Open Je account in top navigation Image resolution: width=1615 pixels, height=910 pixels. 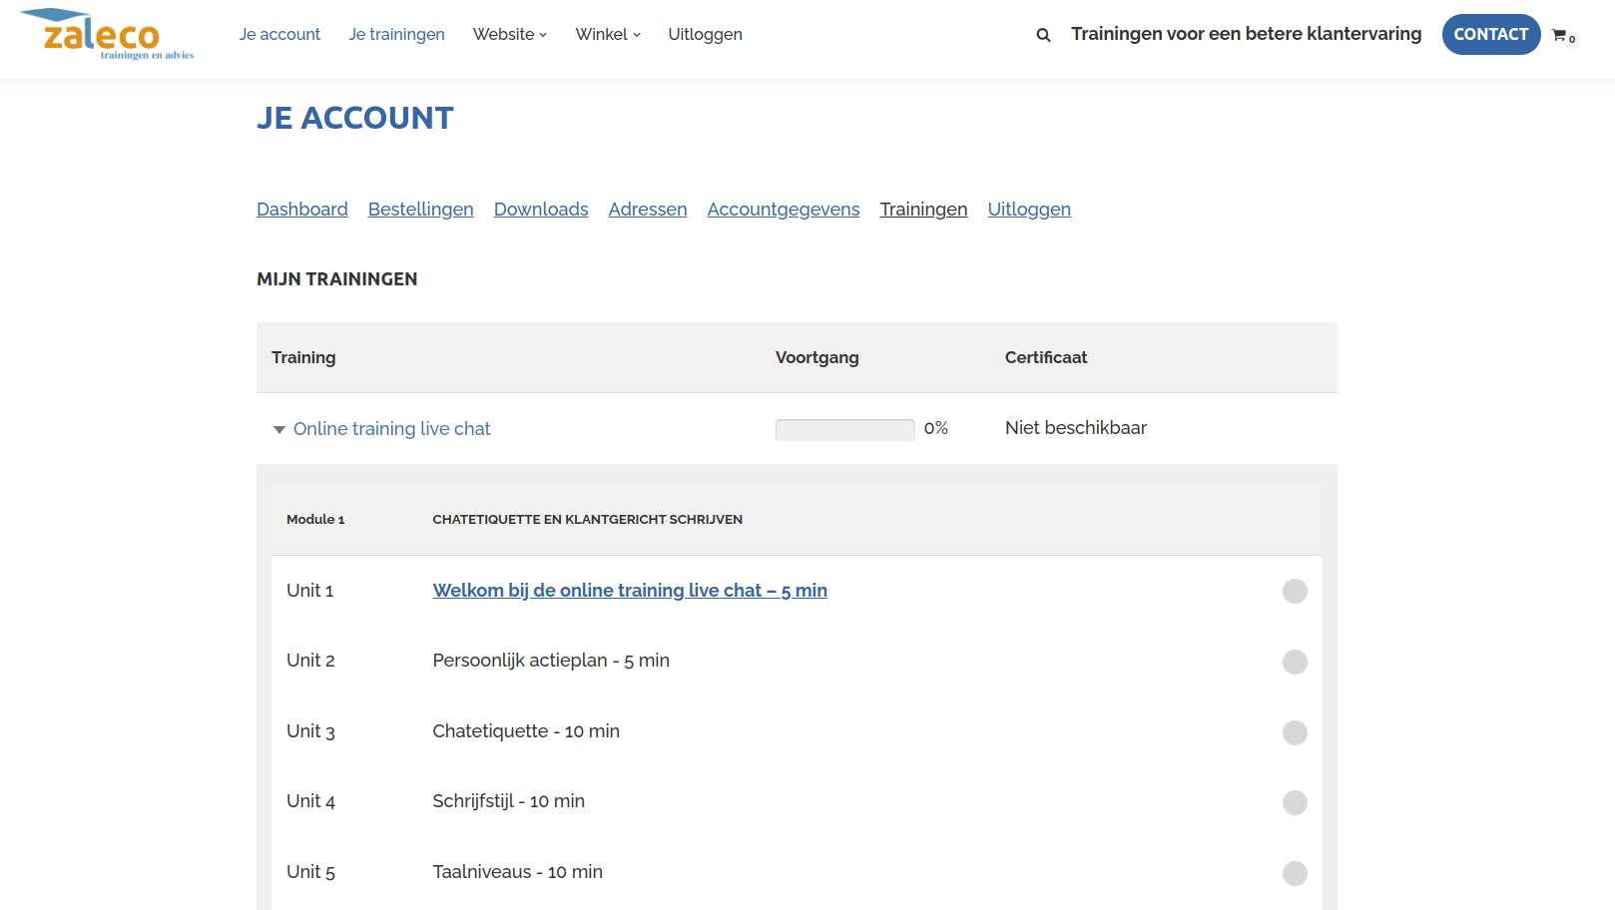click(x=279, y=34)
